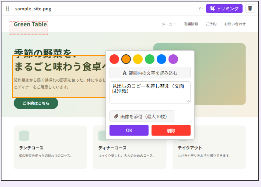Click the テイクアウト card title

(190, 148)
